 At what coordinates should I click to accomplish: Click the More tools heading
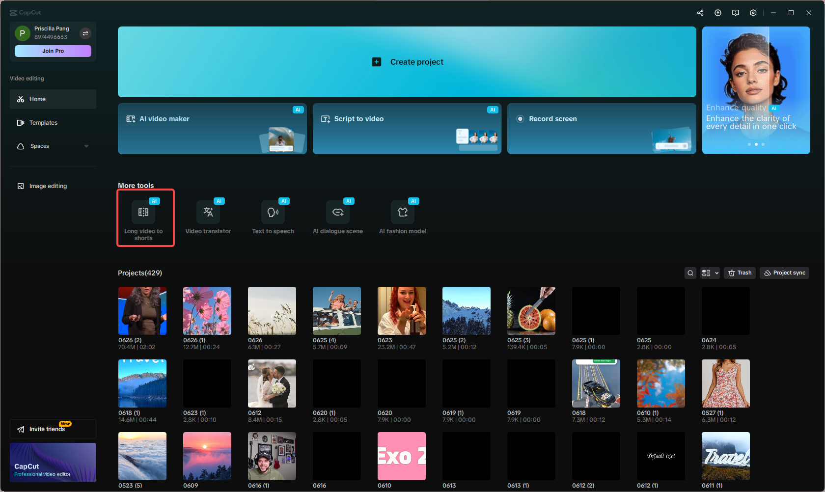tap(136, 186)
